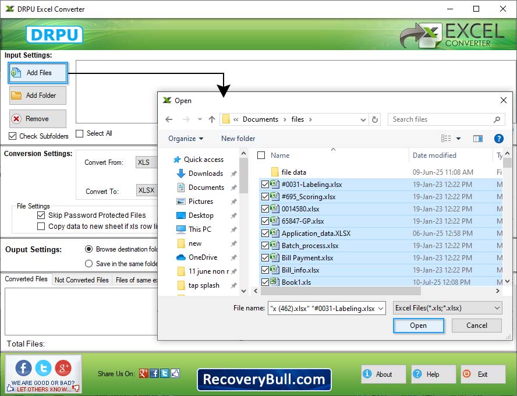Toggle Skip Password Protected Files
This screenshot has height=396, width=517.
tap(41, 215)
